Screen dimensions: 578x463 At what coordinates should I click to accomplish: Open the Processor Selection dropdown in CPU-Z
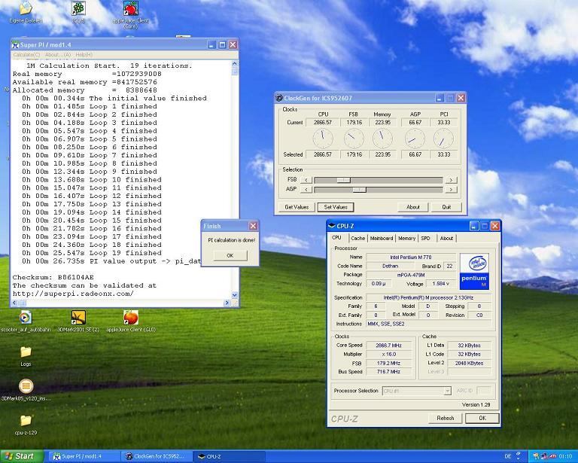(447, 391)
